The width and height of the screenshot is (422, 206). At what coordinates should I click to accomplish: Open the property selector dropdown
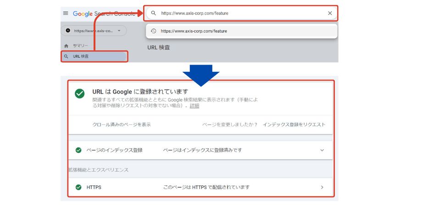(94, 31)
